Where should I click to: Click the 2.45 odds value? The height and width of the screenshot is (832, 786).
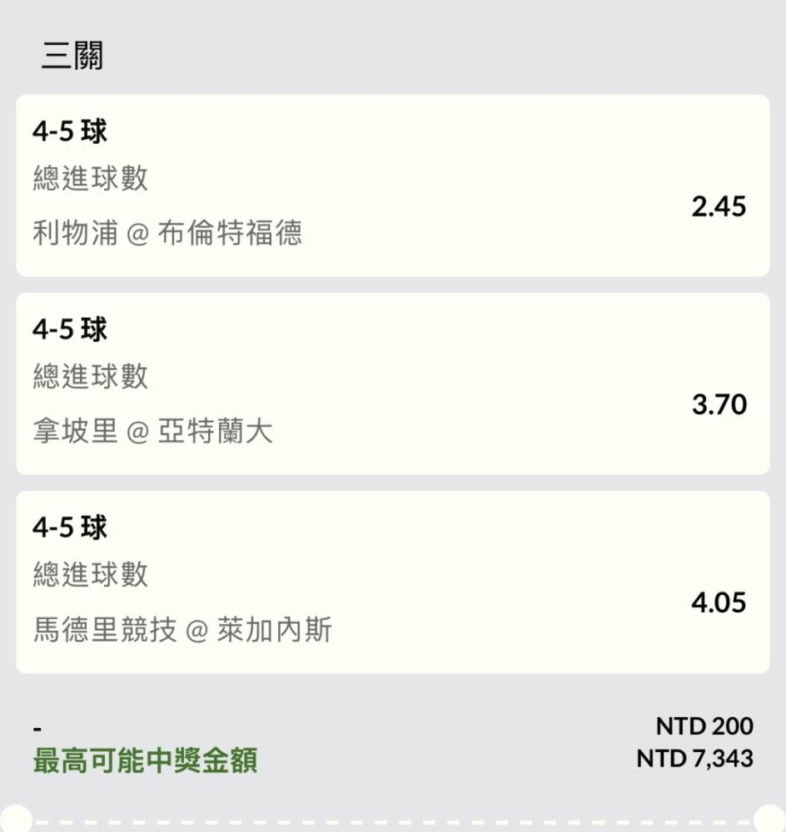coord(719,206)
